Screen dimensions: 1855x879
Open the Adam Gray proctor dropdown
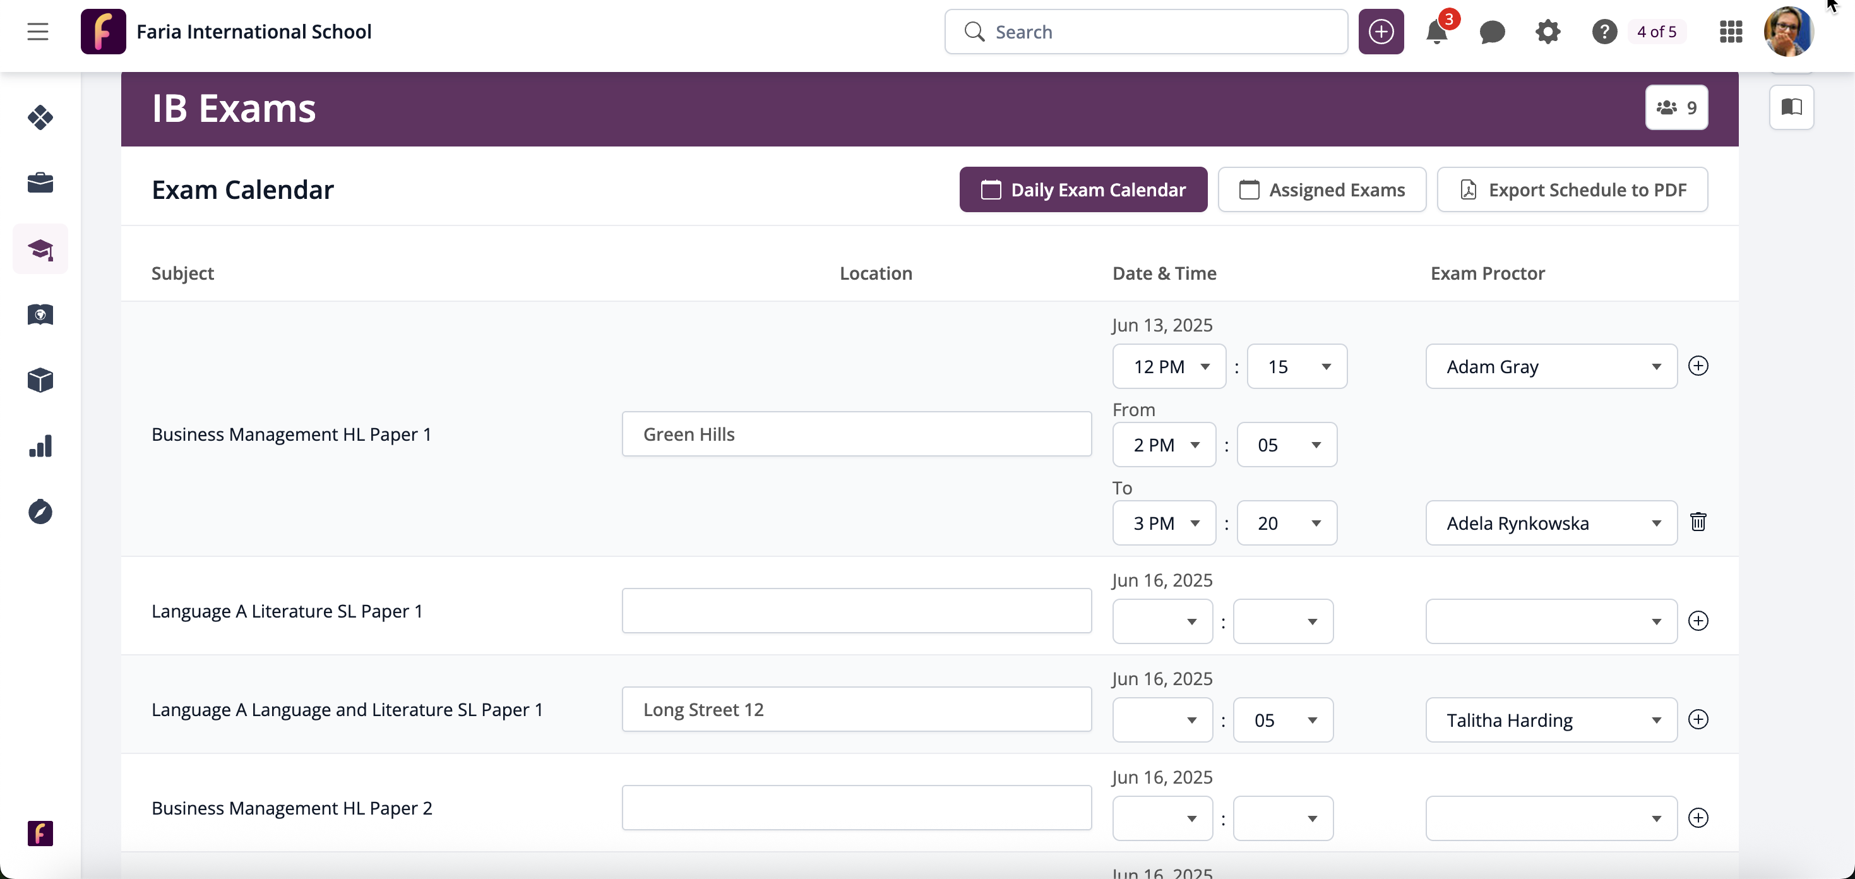click(x=1551, y=367)
